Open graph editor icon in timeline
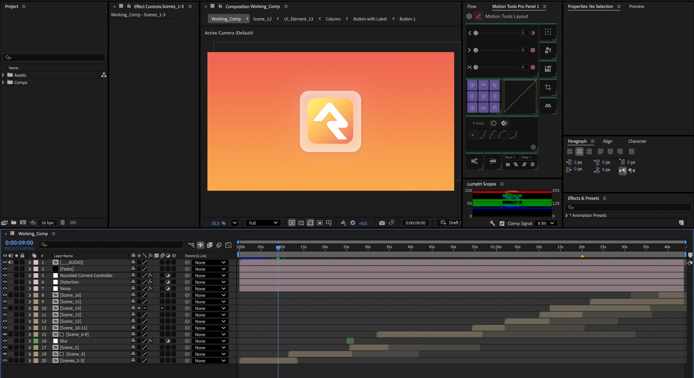694x378 pixels. pos(228,245)
